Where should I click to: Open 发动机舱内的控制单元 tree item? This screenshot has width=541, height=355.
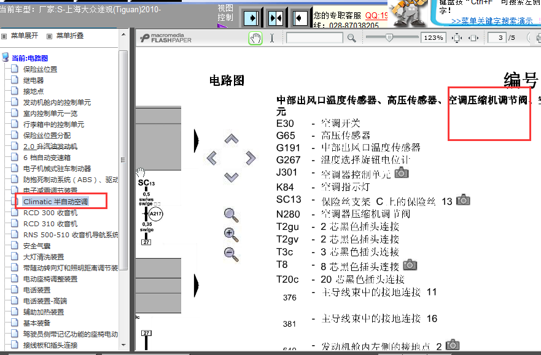(x=57, y=102)
